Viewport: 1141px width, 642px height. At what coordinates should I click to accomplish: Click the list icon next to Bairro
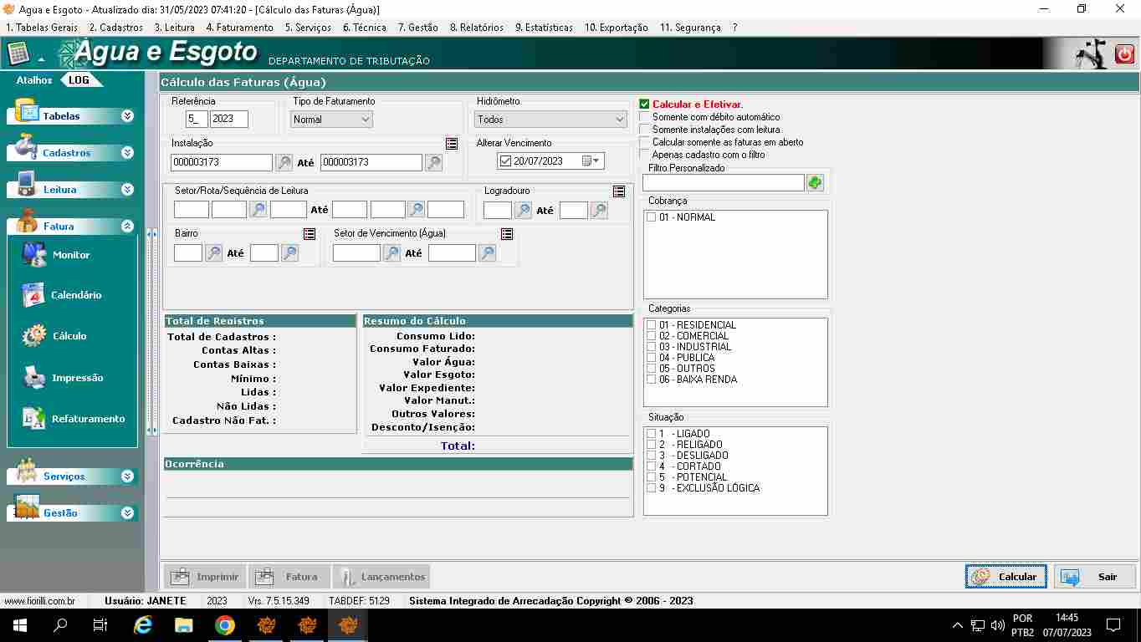click(x=310, y=234)
